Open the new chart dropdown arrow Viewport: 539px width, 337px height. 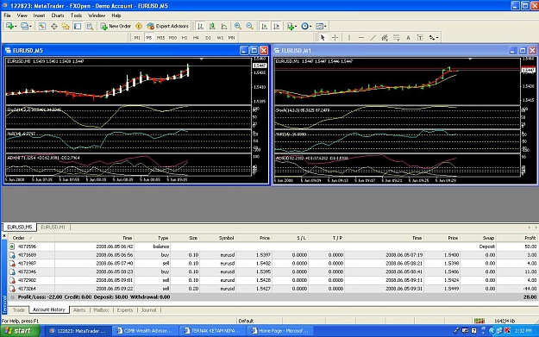coord(16,27)
